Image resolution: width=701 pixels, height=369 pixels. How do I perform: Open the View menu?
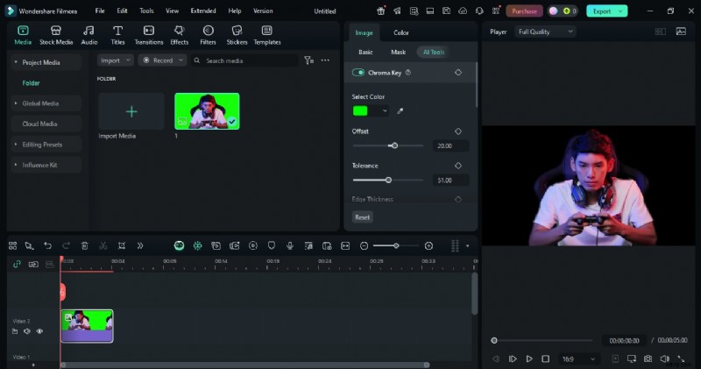172,11
